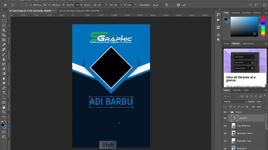Image resolution: width=268 pixels, height=150 pixels.
Task: Hide the Logo White Png layer
Action: click(225, 126)
